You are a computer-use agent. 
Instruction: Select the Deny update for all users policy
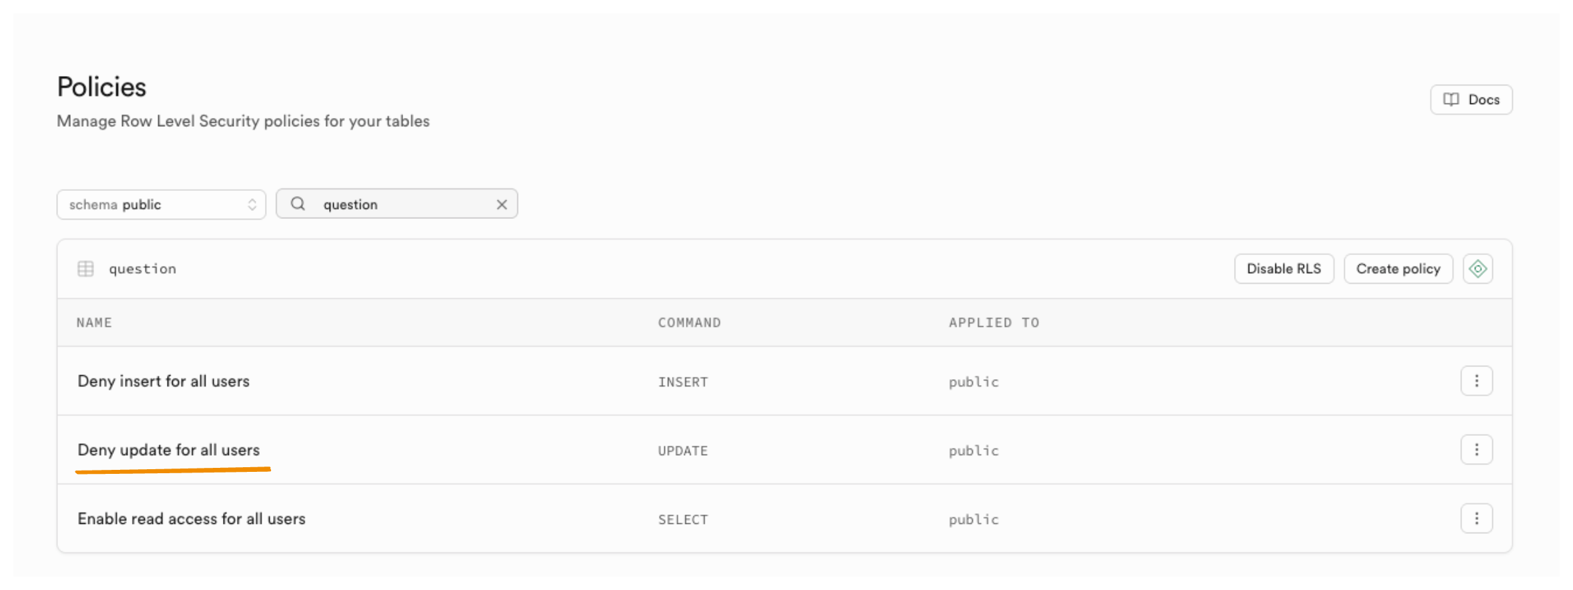click(x=168, y=450)
